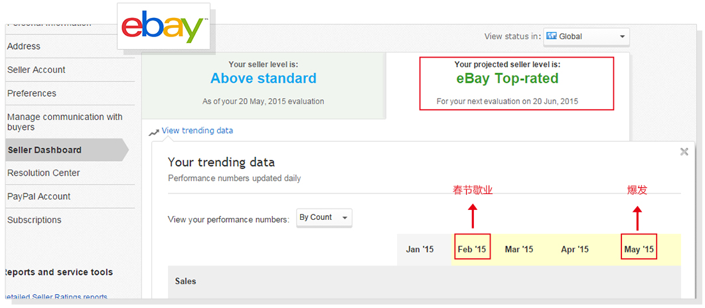The width and height of the screenshot is (705, 308).
Task: Select the Jan '15 month column
Action: coord(420,250)
